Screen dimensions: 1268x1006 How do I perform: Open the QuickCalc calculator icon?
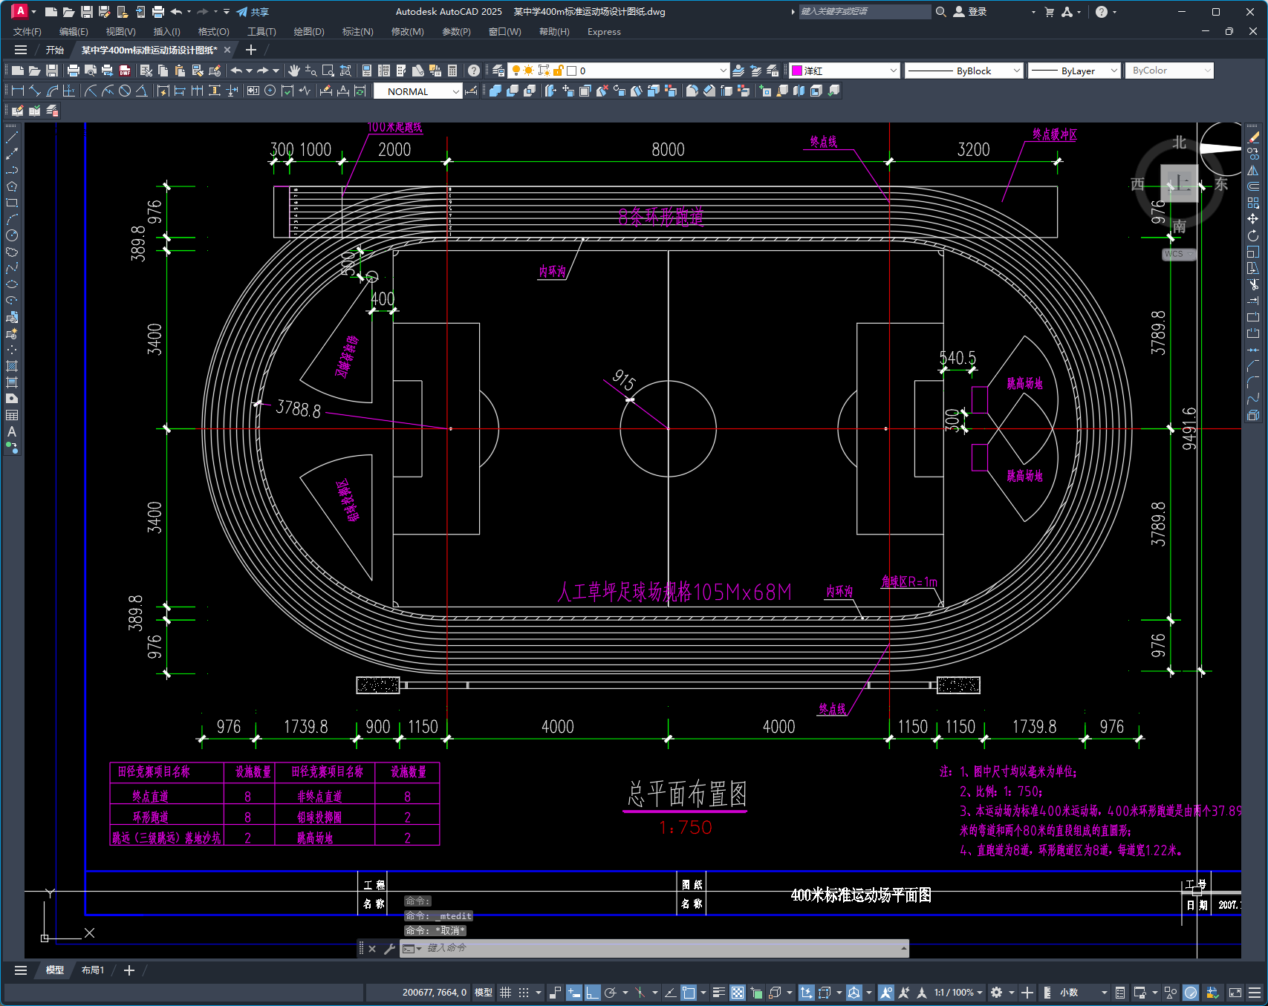pos(452,71)
